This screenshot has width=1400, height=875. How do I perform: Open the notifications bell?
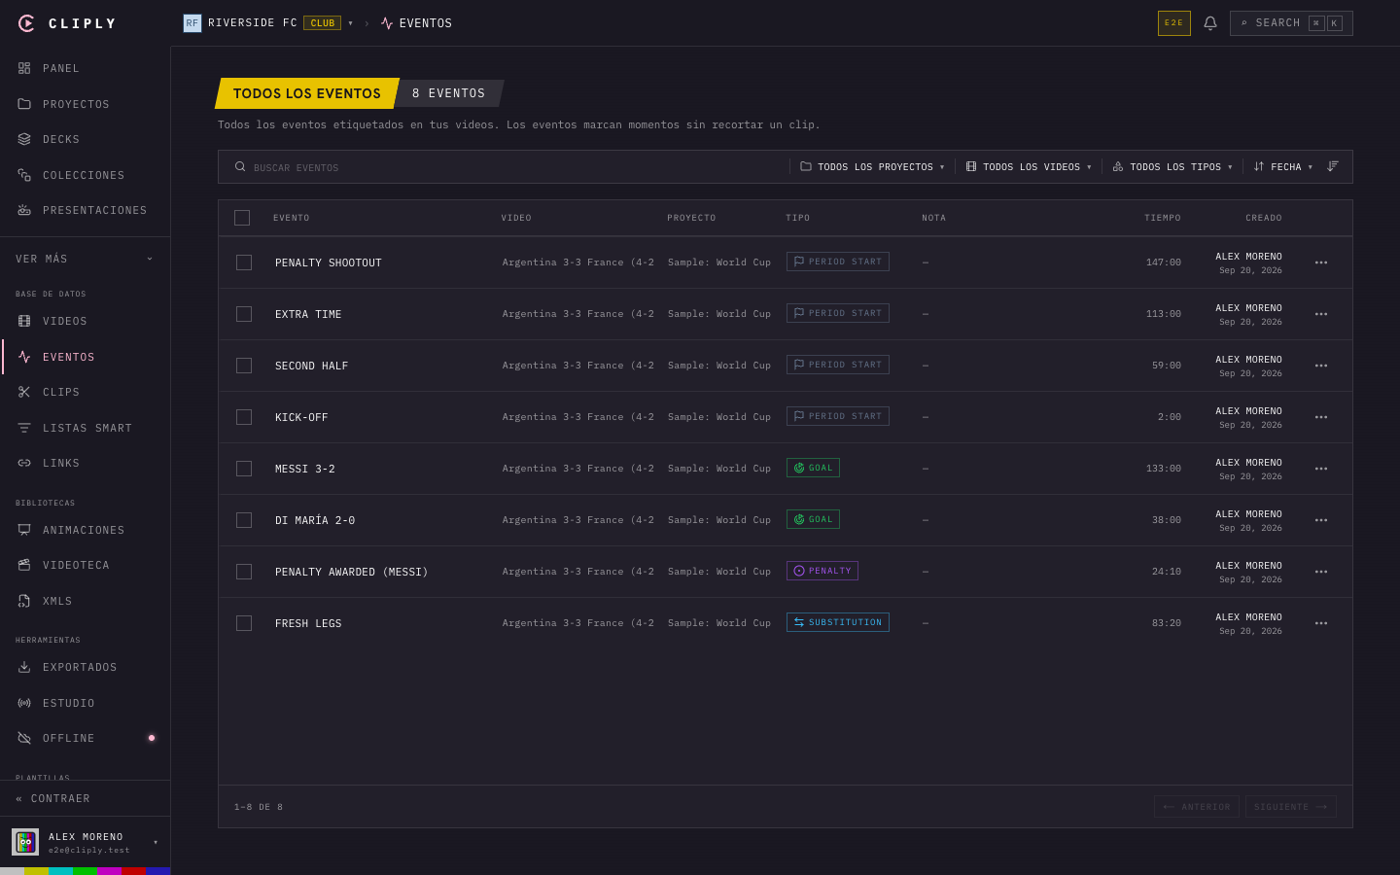1210,23
